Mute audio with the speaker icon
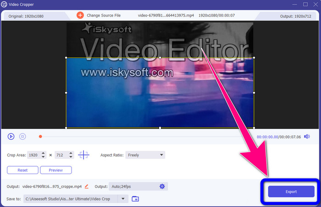This screenshot has height=207, width=321. coord(307,137)
